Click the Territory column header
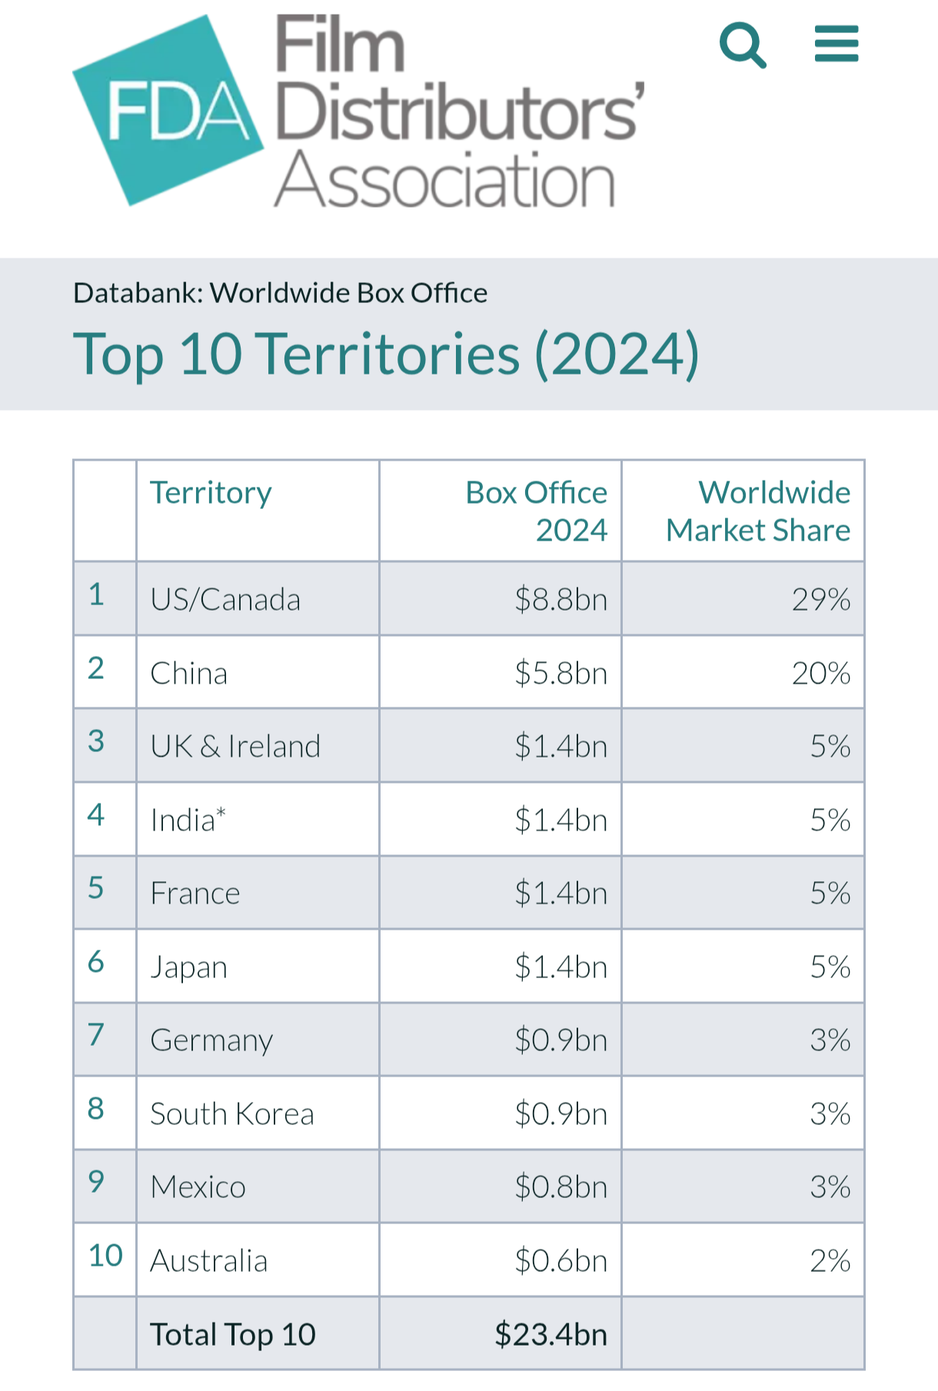The width and height of the screenshot is (938, 1391). click(211, 493)
